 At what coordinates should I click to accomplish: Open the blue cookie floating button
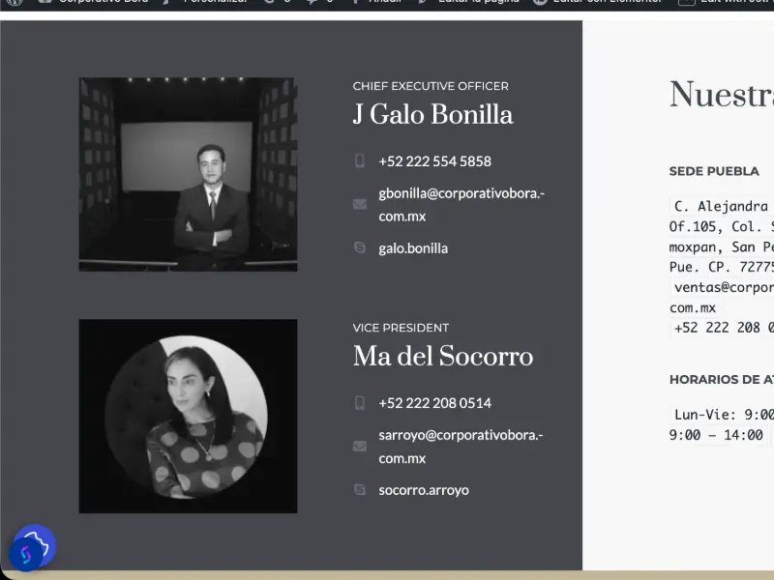coord(37,543)
